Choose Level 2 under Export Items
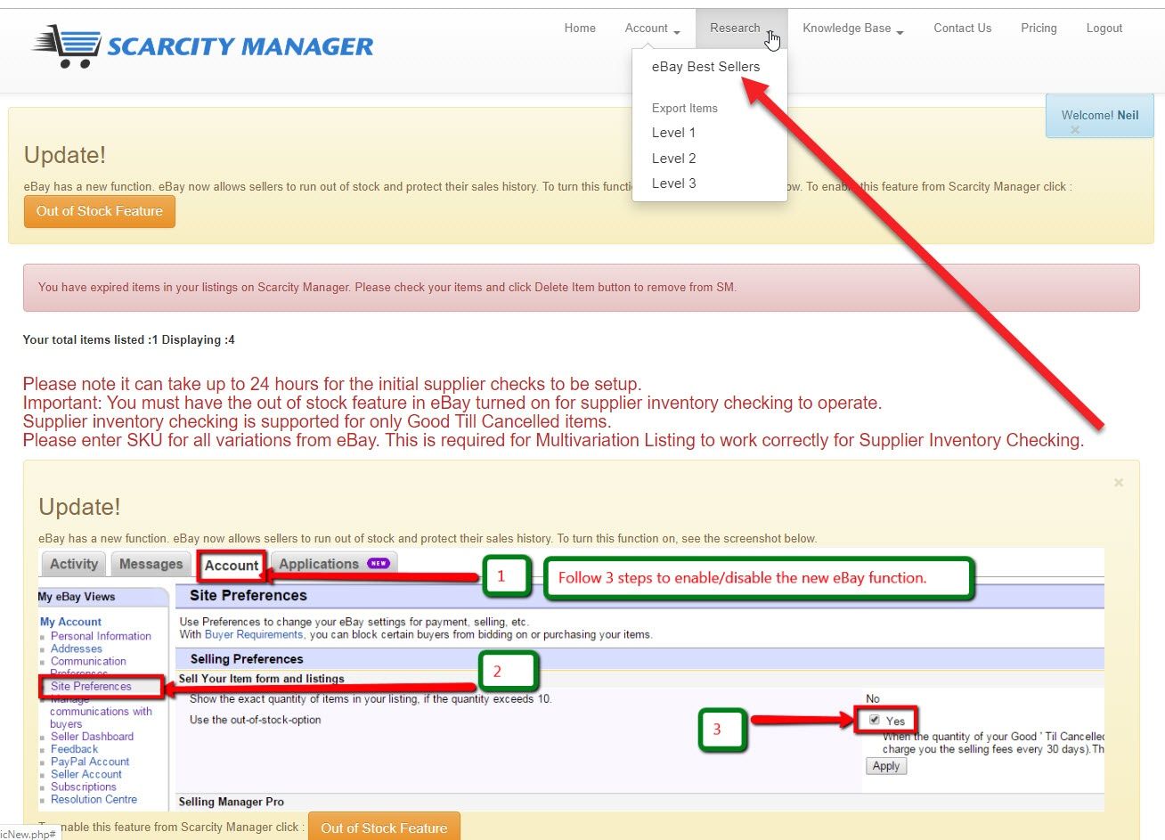Viewport: 1165px width, 840px height. (673, 159)
